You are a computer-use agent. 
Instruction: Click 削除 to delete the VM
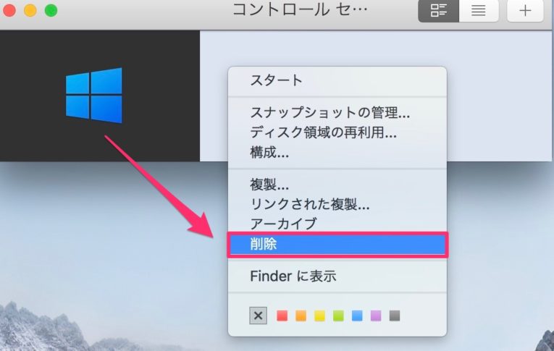(x=337, y=245)
